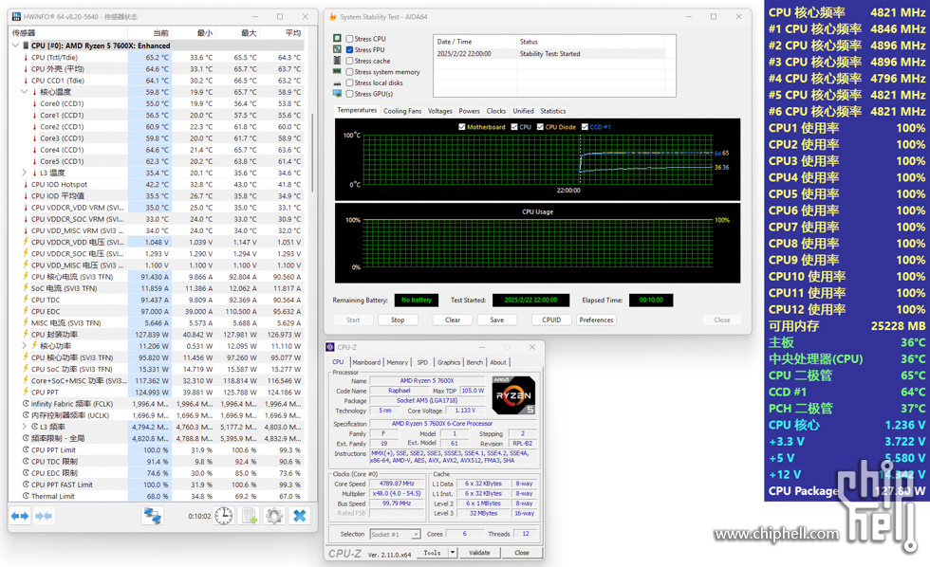930x567 pixels.
Task: Click thermometer icon beside CPU IOD Hotspot
Action: [26, 184]
